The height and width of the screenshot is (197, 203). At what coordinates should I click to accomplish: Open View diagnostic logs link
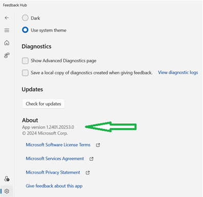pyautogui.click(x=178, y=72)
